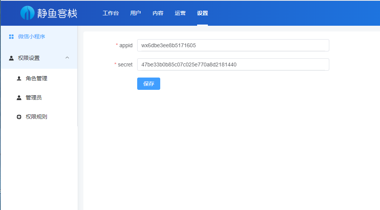Select the 运营 navigation tab

[180, 13]
